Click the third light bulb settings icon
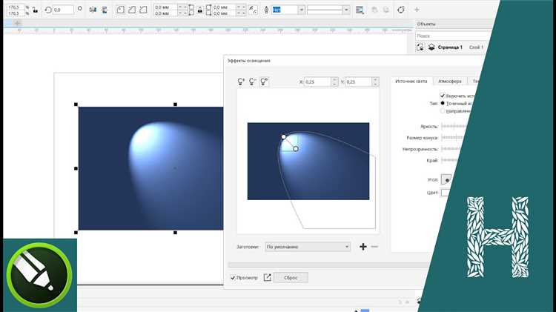The width and height of the screenshot is (556, 312). (x=264, y=82)
